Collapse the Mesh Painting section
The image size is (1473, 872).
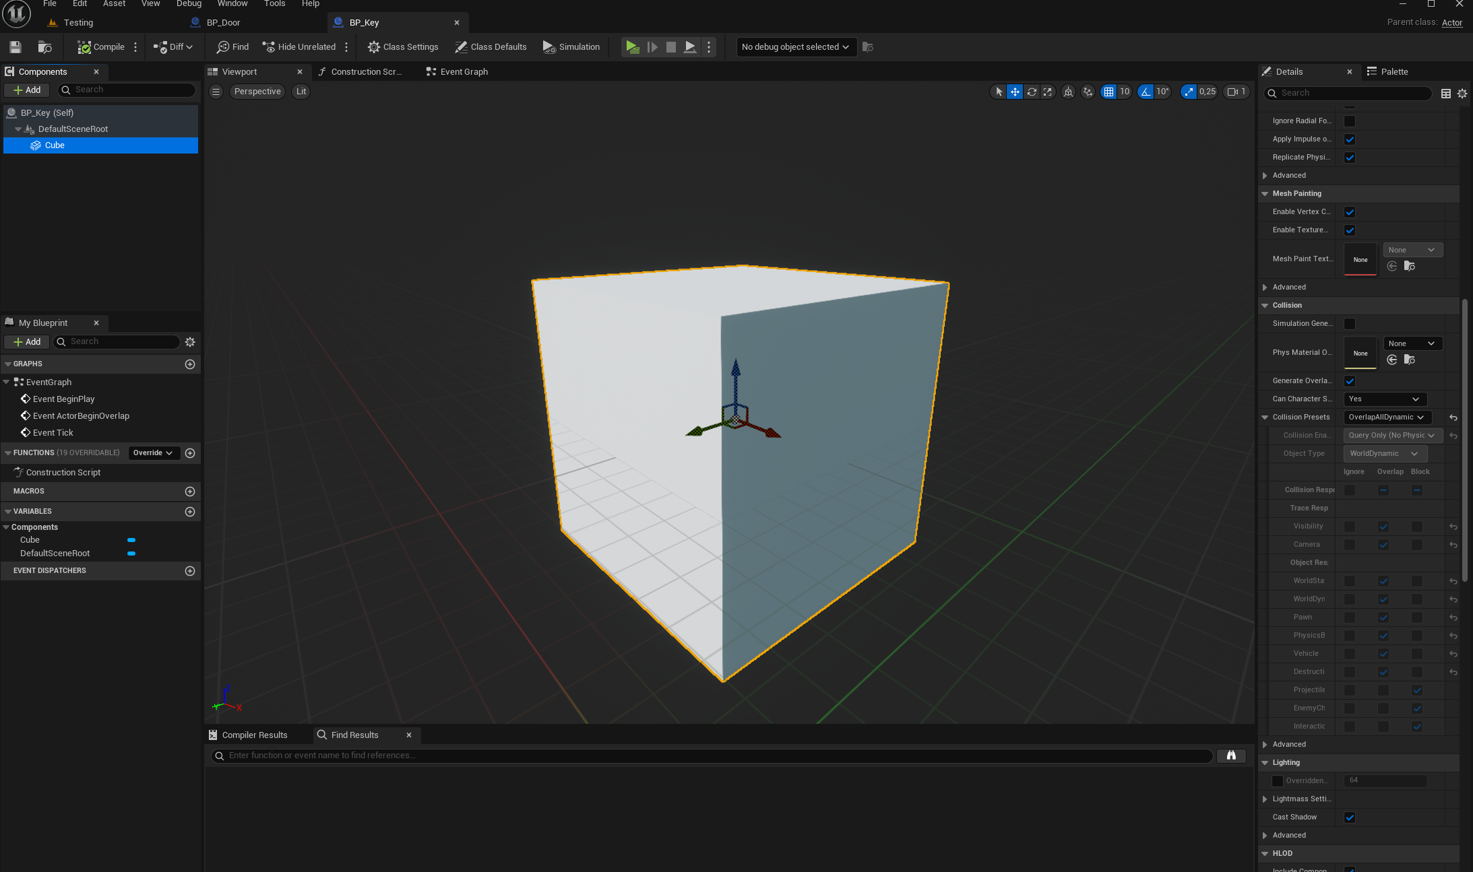(1265, 194)
